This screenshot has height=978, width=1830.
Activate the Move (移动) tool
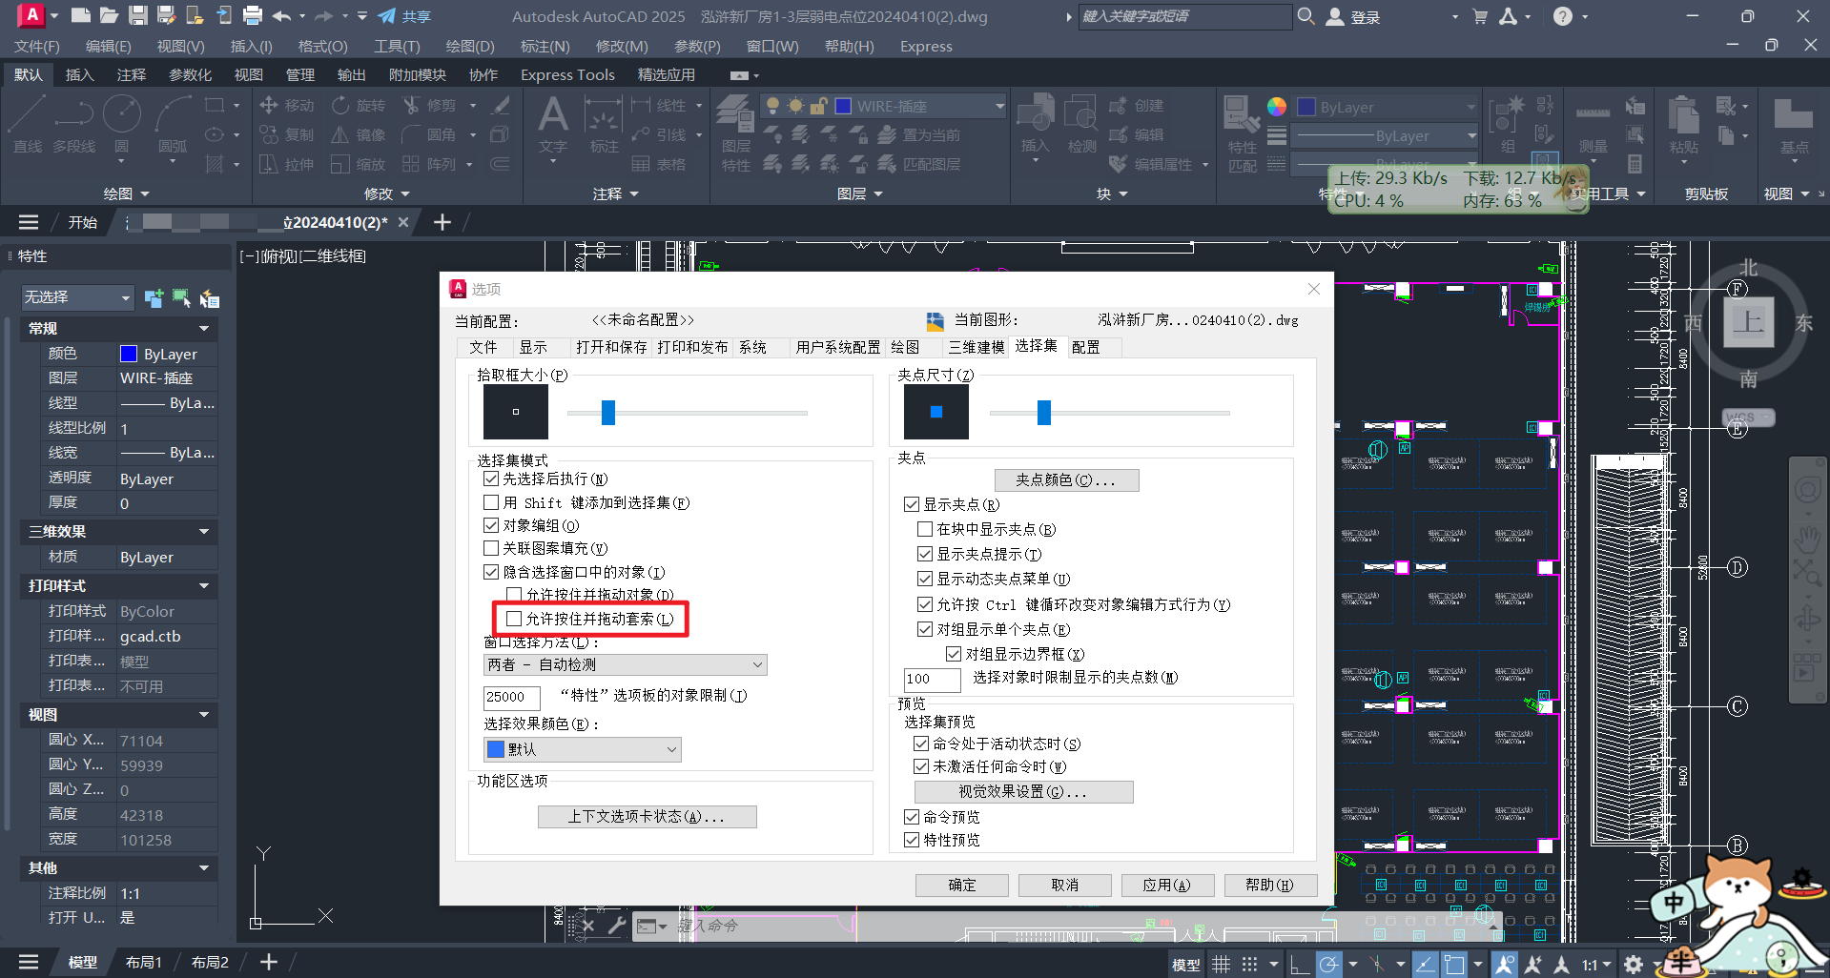[x=287, y=105]
